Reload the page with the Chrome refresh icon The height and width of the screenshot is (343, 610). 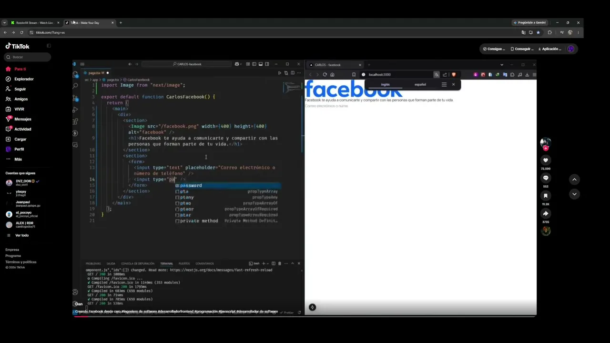click(x=21, y=32)
